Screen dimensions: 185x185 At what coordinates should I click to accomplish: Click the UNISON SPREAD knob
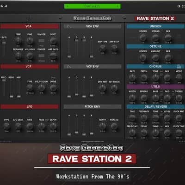tap(155, 37)
